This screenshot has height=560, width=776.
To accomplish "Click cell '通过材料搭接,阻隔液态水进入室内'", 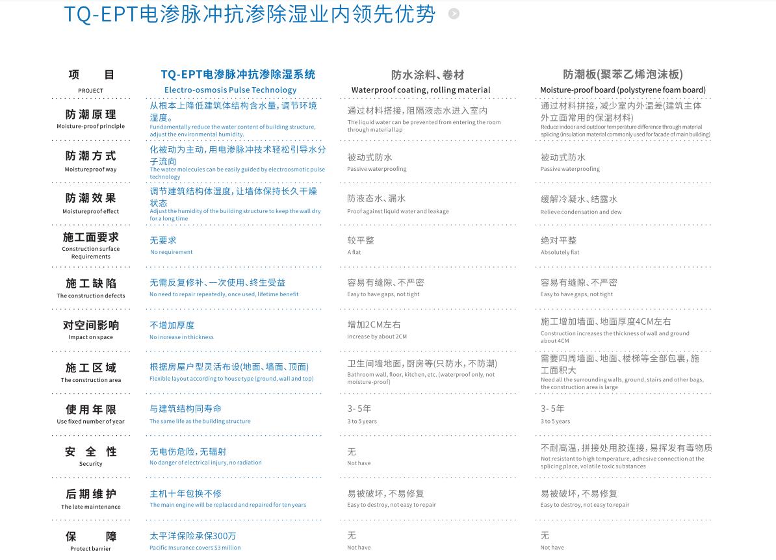I will pos(417,111).
